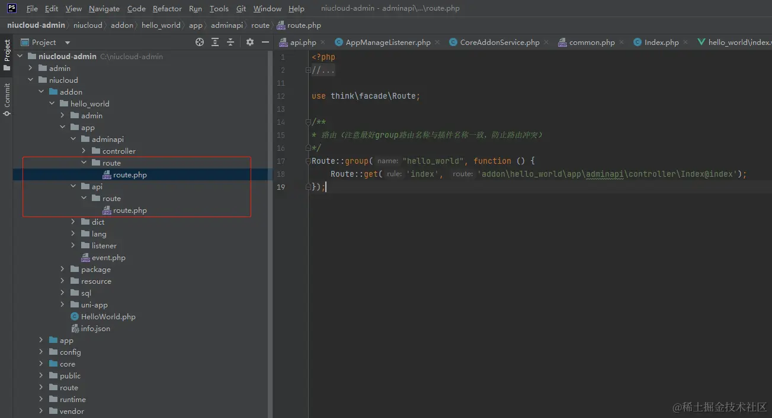This screenshot has height=418, width=772.
Task: Open the Tools menu
Action: coord(219,8)
